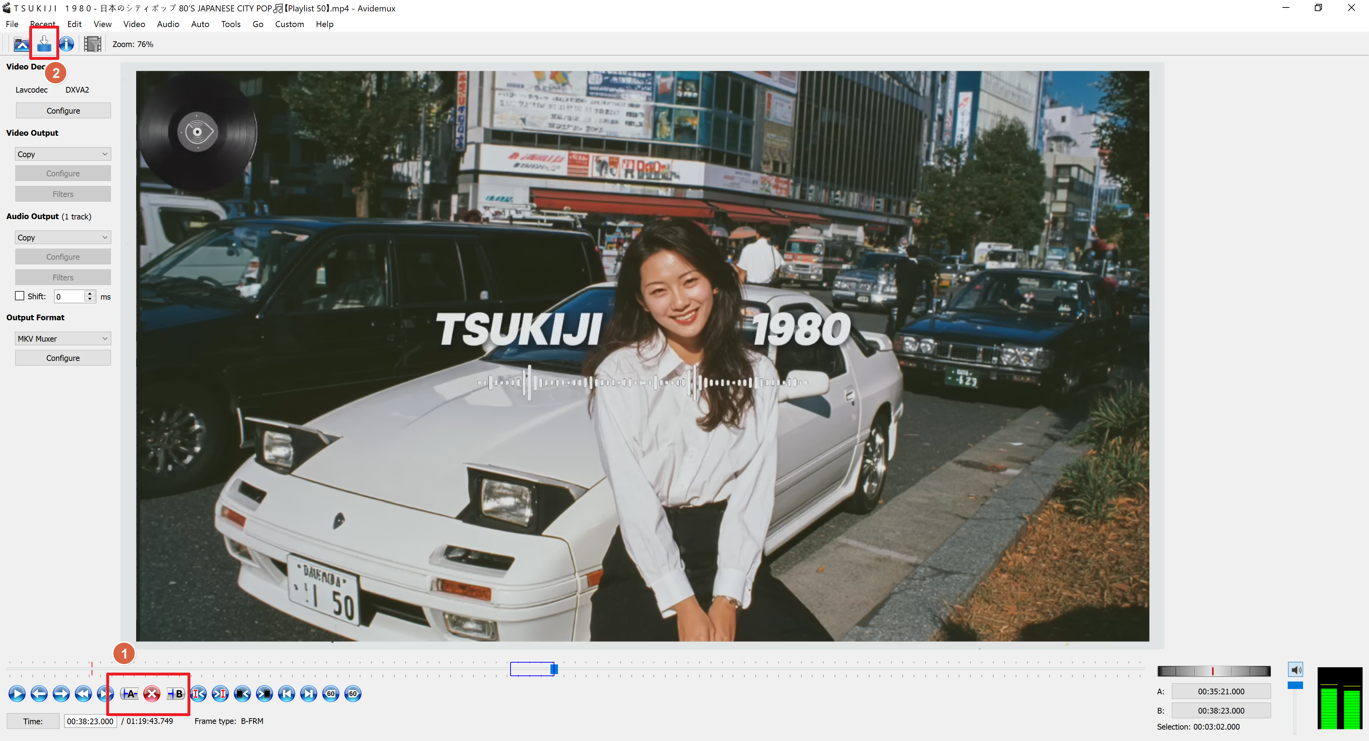The width and height of the screenshot is (1369, 741).
Task: Skip forward 60 seconds
Action: [x=352, y=693]
